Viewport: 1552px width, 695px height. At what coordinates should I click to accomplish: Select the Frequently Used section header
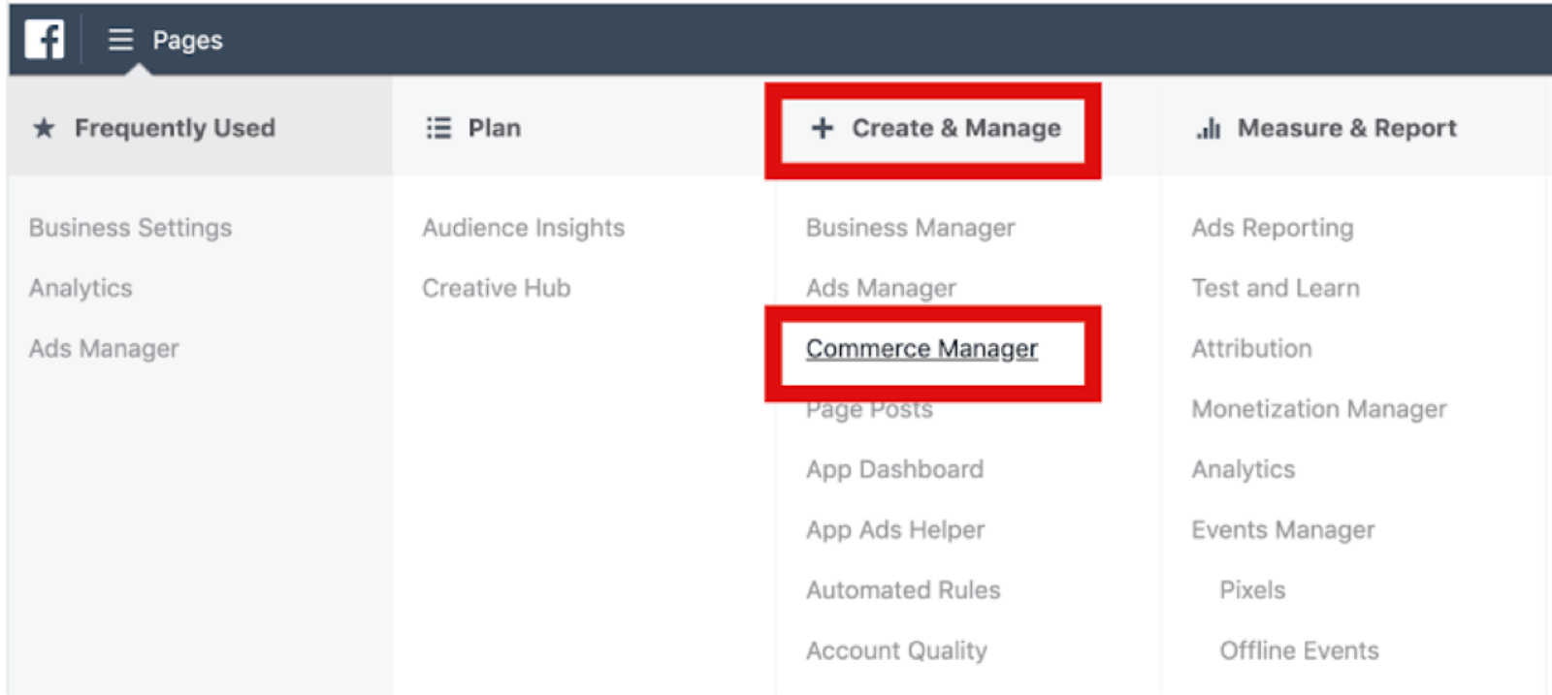coord(175,128)
